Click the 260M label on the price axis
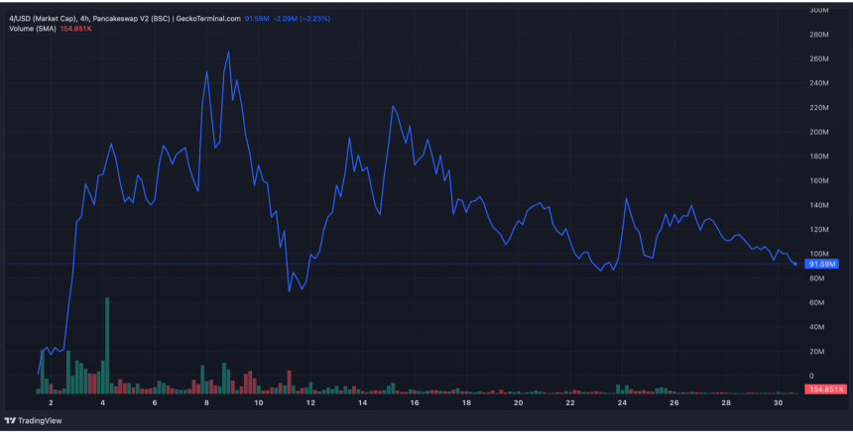 pos(819,58)
